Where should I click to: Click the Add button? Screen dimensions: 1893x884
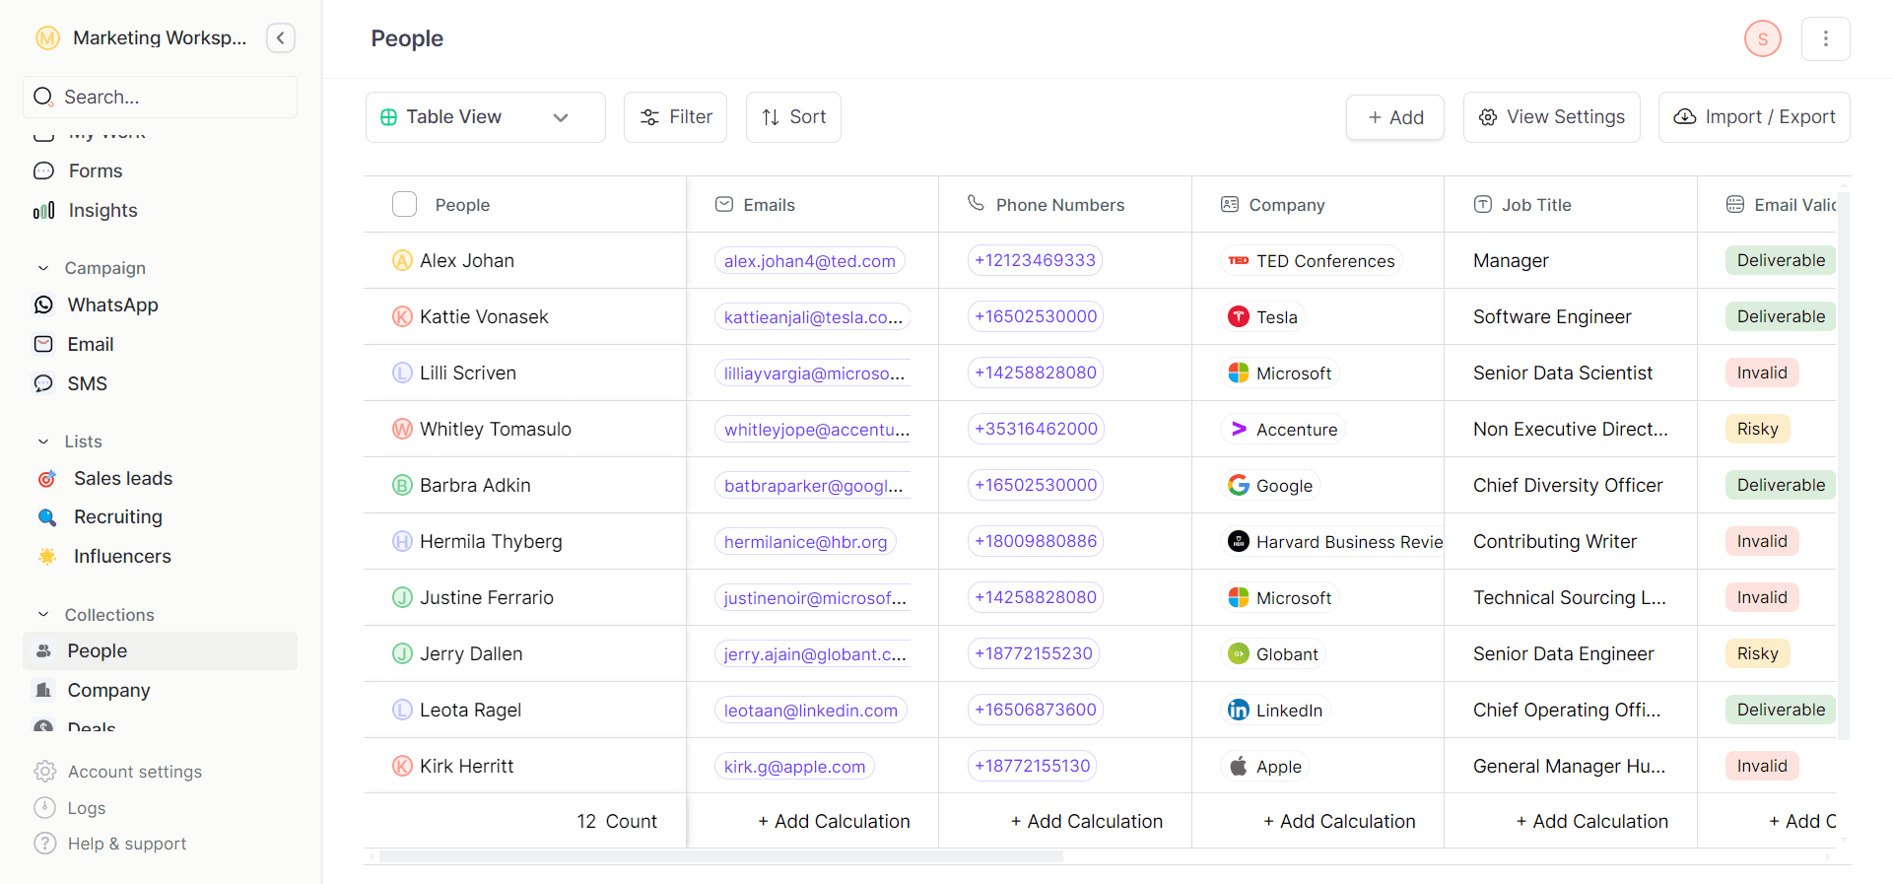point(1394,117)
